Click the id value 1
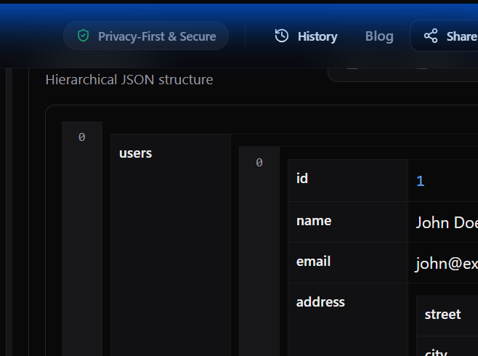 click(421, 181)
